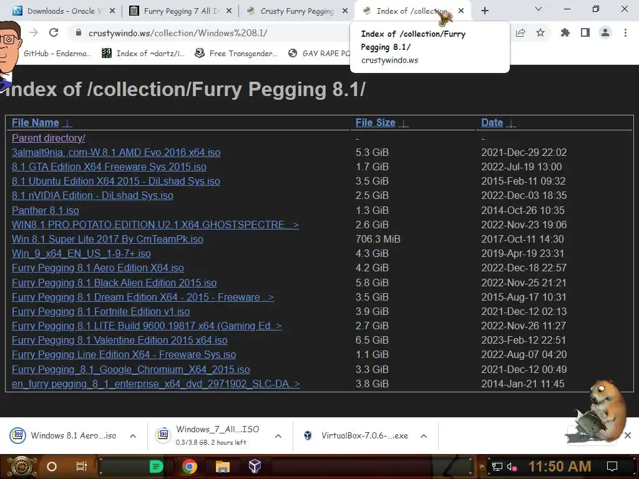Open the Free Transgender bookmark
Viewport: 639px width, 479px height.
tap(237, 54)
